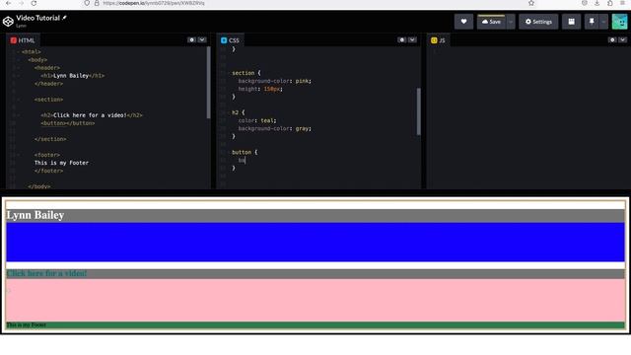Open JS editor gear settings
The height and width of the screenshot is (355, 631).
[612, 39]
